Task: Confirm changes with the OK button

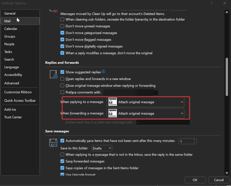Action: [195, 180]
